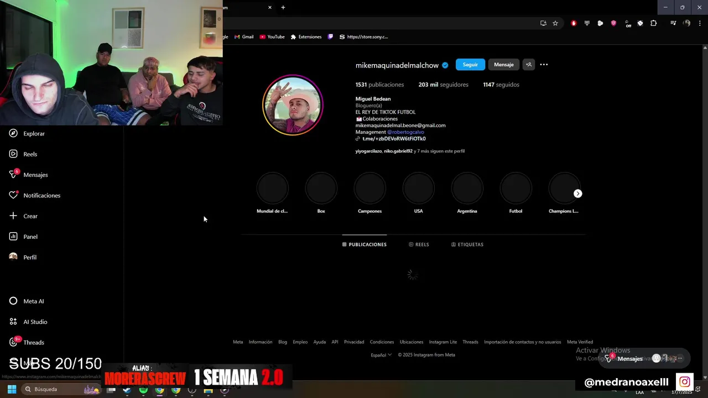
Task: Bookmark the page with the star icon
Action: 555,23
